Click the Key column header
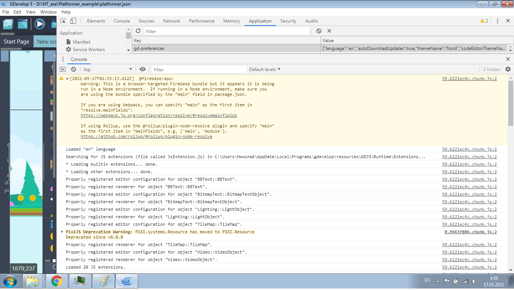514x290 pixels. pos(226,41)
